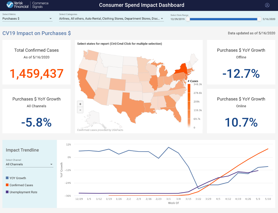This screenshot has width=278, height=213.
Task: Zoom out of the map with minus button
Action: click(x=80, y=110)
